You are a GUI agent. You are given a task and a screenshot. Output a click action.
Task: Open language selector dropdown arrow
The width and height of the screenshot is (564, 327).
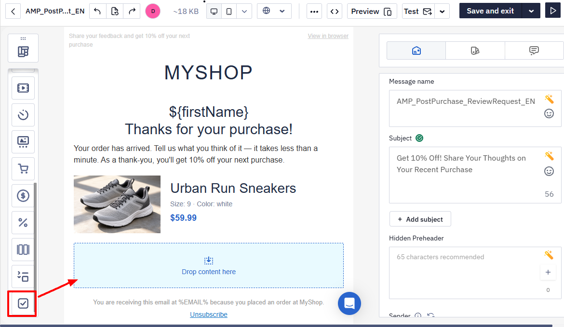[282, 11]
